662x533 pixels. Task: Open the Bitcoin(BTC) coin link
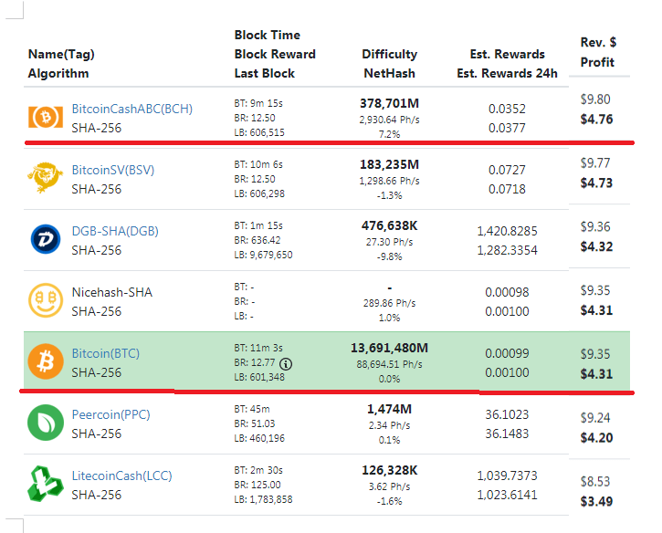pyautogui.click(x=105, y=353)
